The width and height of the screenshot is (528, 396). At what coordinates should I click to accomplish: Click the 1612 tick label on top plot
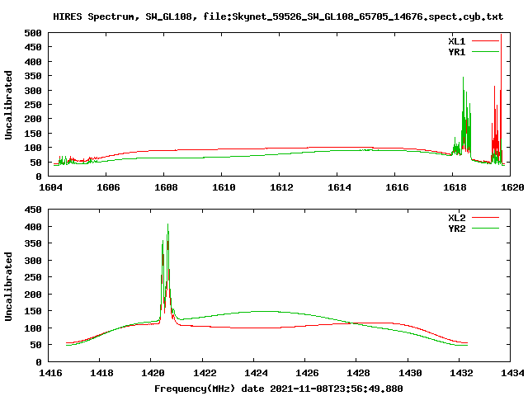pyautogui.click(x=280, y=187)
